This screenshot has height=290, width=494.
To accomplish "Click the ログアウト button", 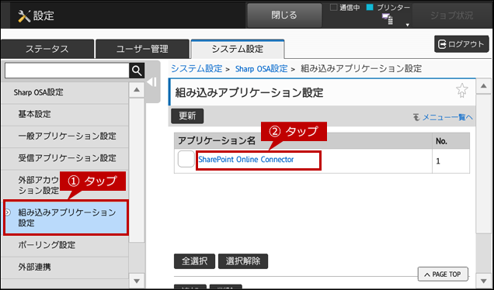I will (461, 44).
